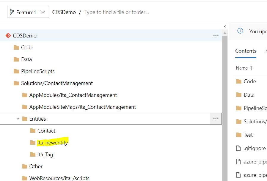Click Code folder icon in contents list
The width and height of the screenshot is (267, 181).
click(238, 81)
